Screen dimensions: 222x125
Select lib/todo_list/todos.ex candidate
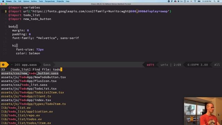pyautogui.click(x=22, y=119)
